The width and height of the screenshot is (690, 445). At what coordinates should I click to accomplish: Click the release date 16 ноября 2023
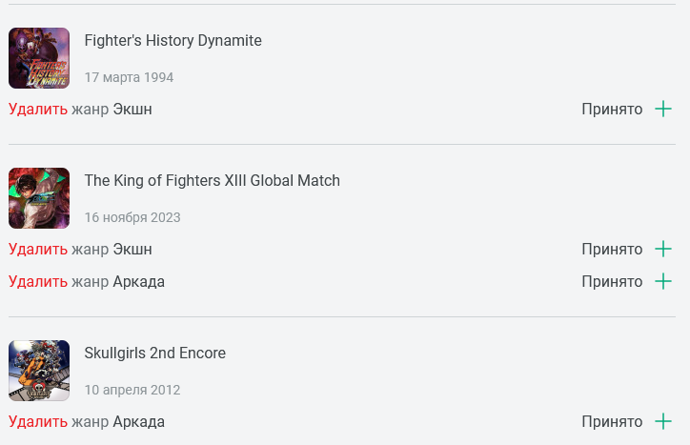tap(132, 217)
